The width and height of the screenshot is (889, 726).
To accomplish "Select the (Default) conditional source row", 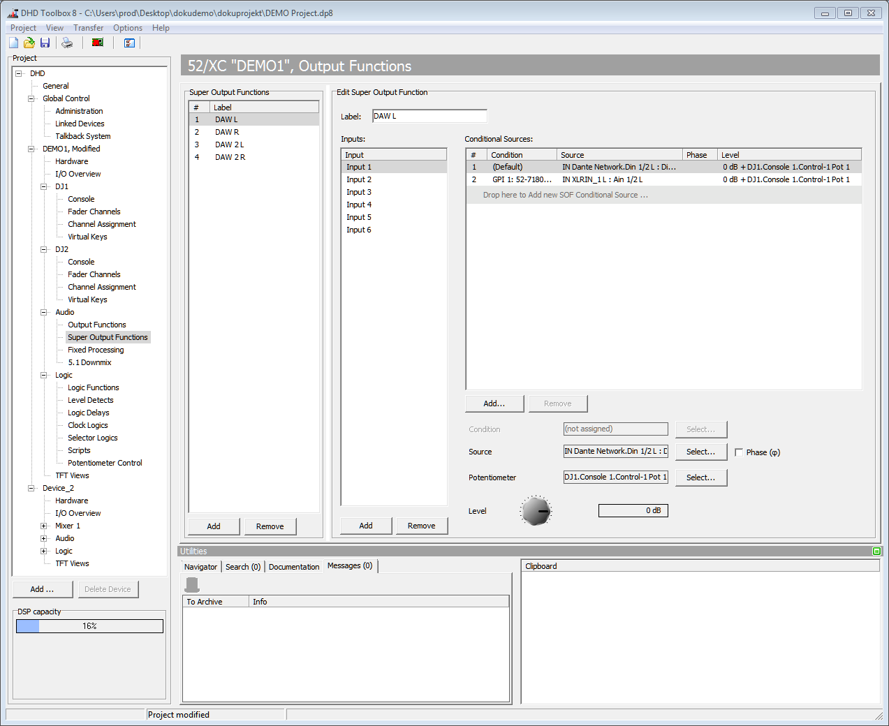I will coord(663,167).
